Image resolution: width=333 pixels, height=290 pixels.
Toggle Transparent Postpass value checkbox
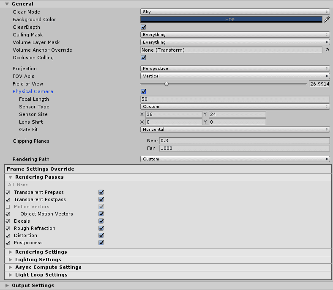pyautogui.click(x=101, y=199)
